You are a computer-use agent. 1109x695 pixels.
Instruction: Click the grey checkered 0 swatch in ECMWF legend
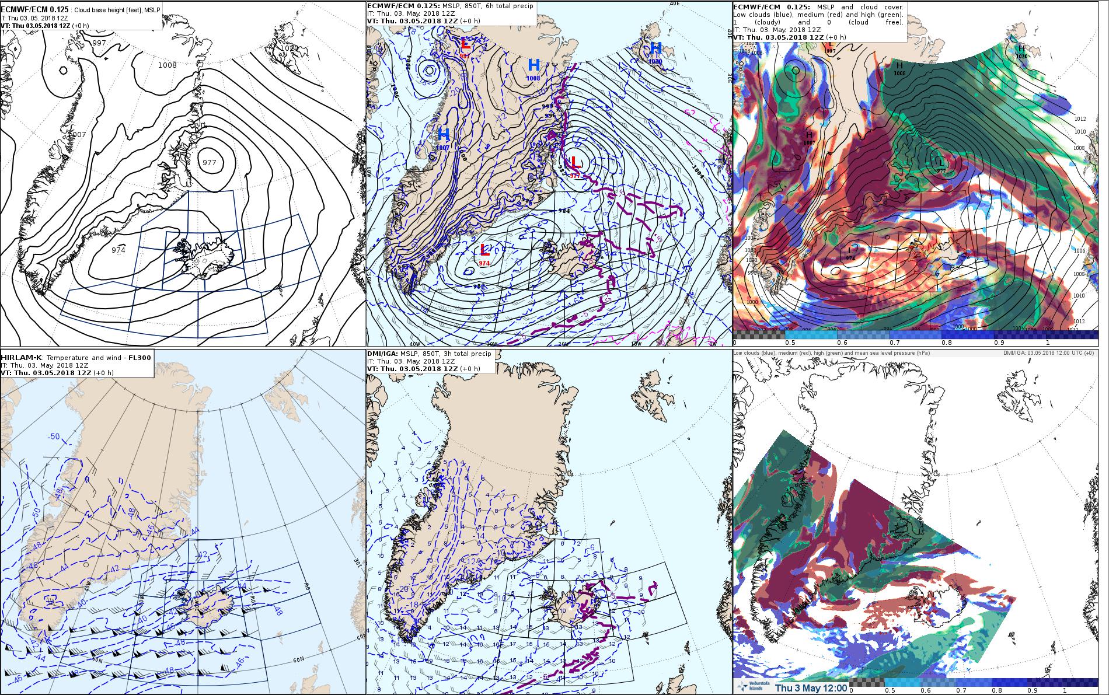coord(760,334)
